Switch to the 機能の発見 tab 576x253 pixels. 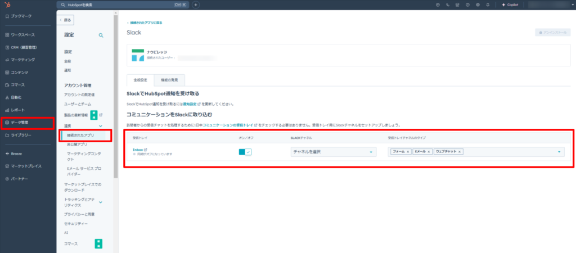(x=169, y=80)
